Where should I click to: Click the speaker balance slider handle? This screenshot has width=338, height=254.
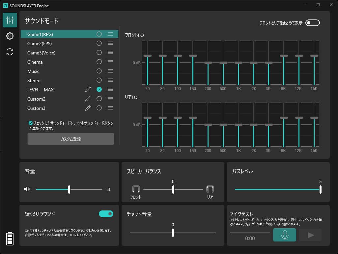coord(173,189)
